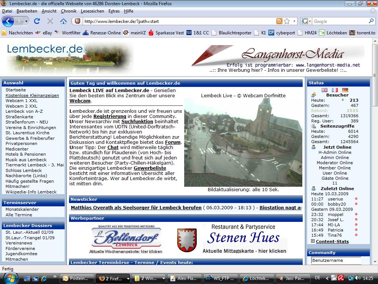
Task: Open the Chronik menu
Action: pyautogui.click(x=68, y=11)
